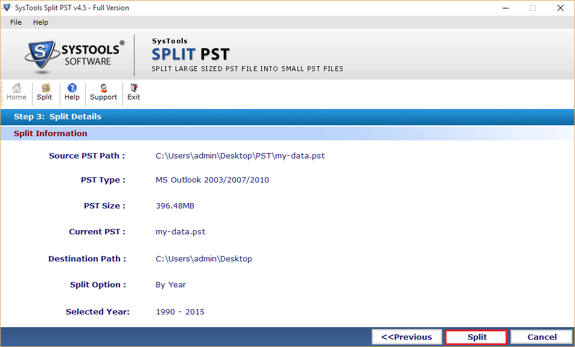Open the Support toolbar icon

click(103, 92)
